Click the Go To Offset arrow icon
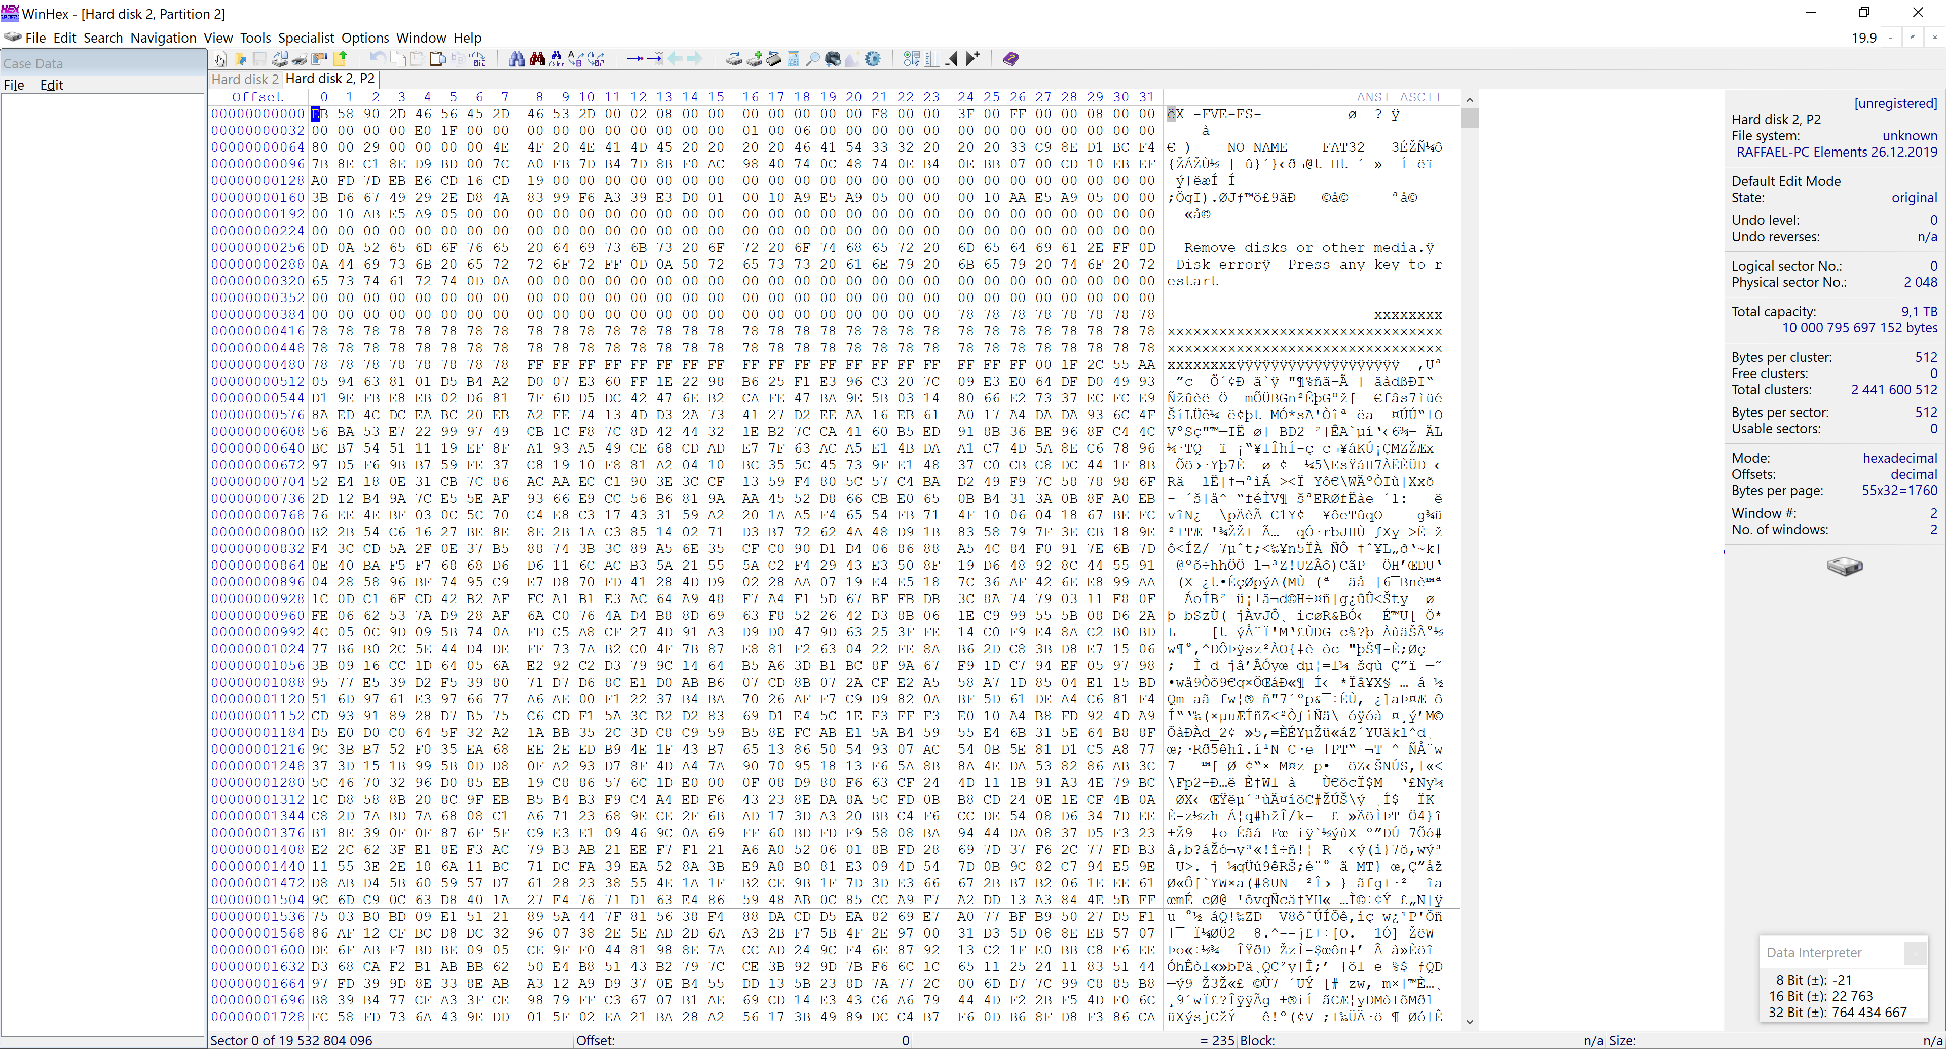Viewport: 1946px width, 1049px height. click(x=635, y=59)
